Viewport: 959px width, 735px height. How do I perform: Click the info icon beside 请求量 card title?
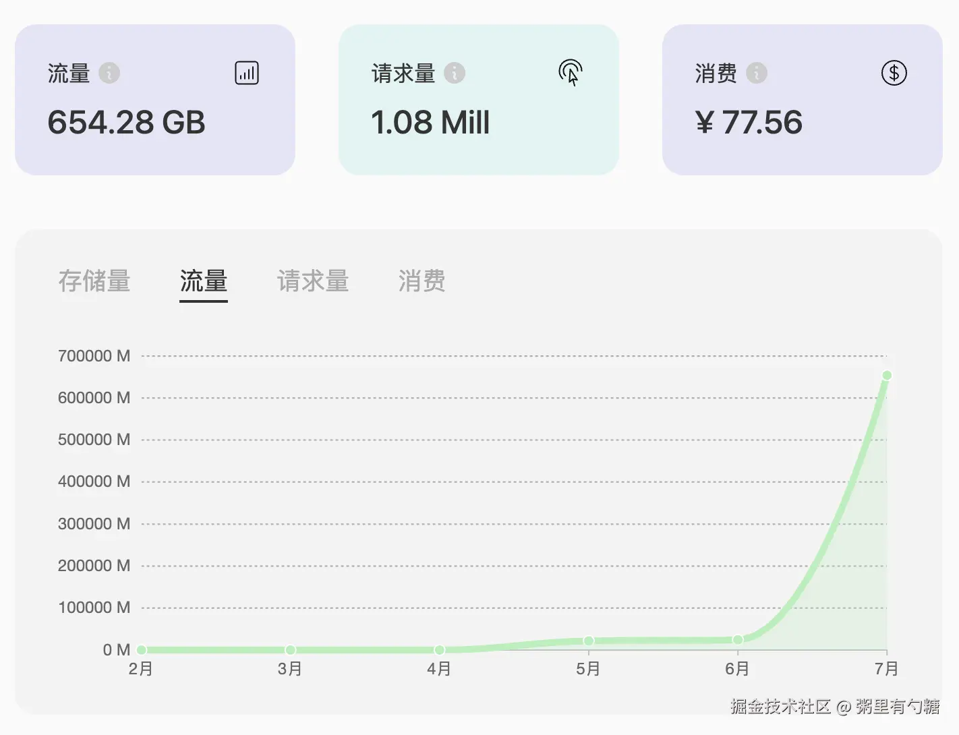click(455, 73)
